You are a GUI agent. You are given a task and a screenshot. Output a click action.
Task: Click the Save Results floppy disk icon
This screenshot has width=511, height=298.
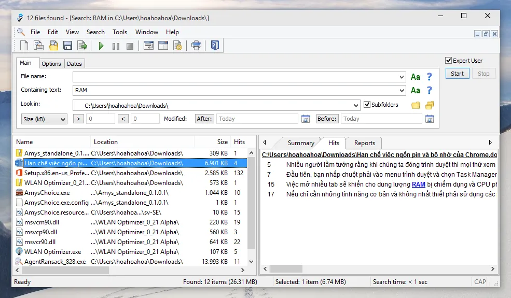[x=68, y=46]
